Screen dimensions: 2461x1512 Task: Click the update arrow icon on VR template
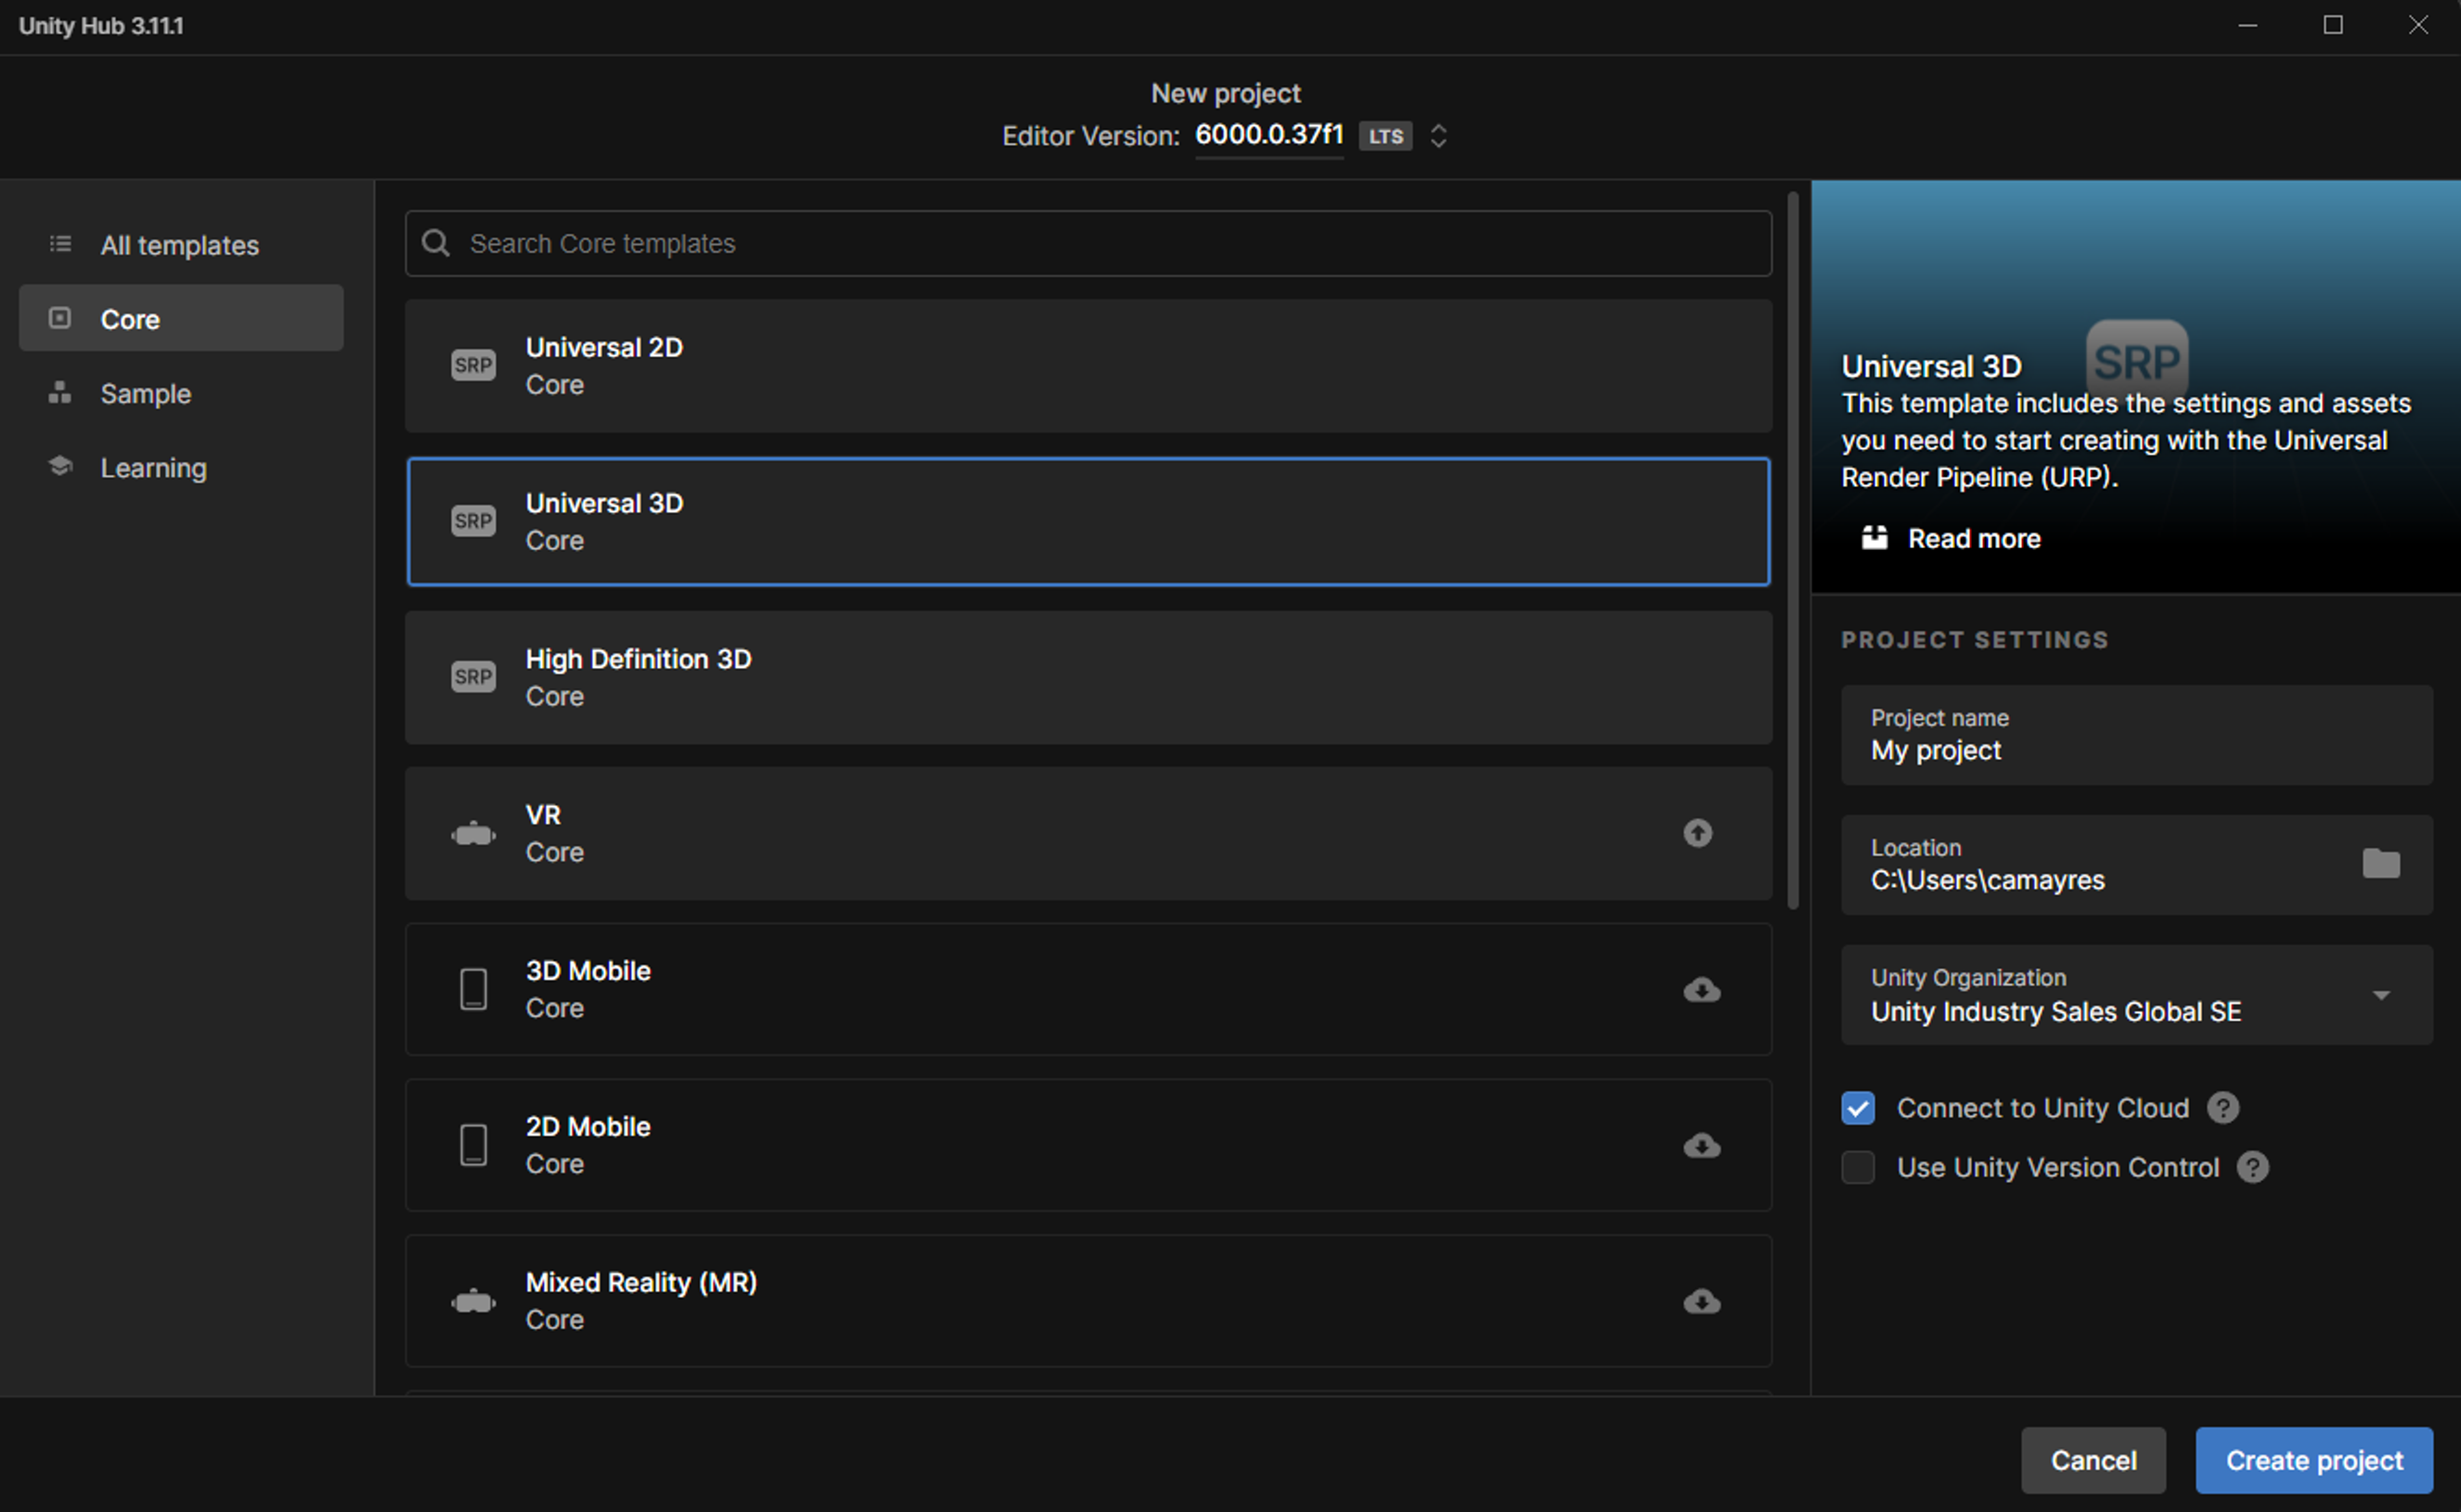click(1697, 833)
